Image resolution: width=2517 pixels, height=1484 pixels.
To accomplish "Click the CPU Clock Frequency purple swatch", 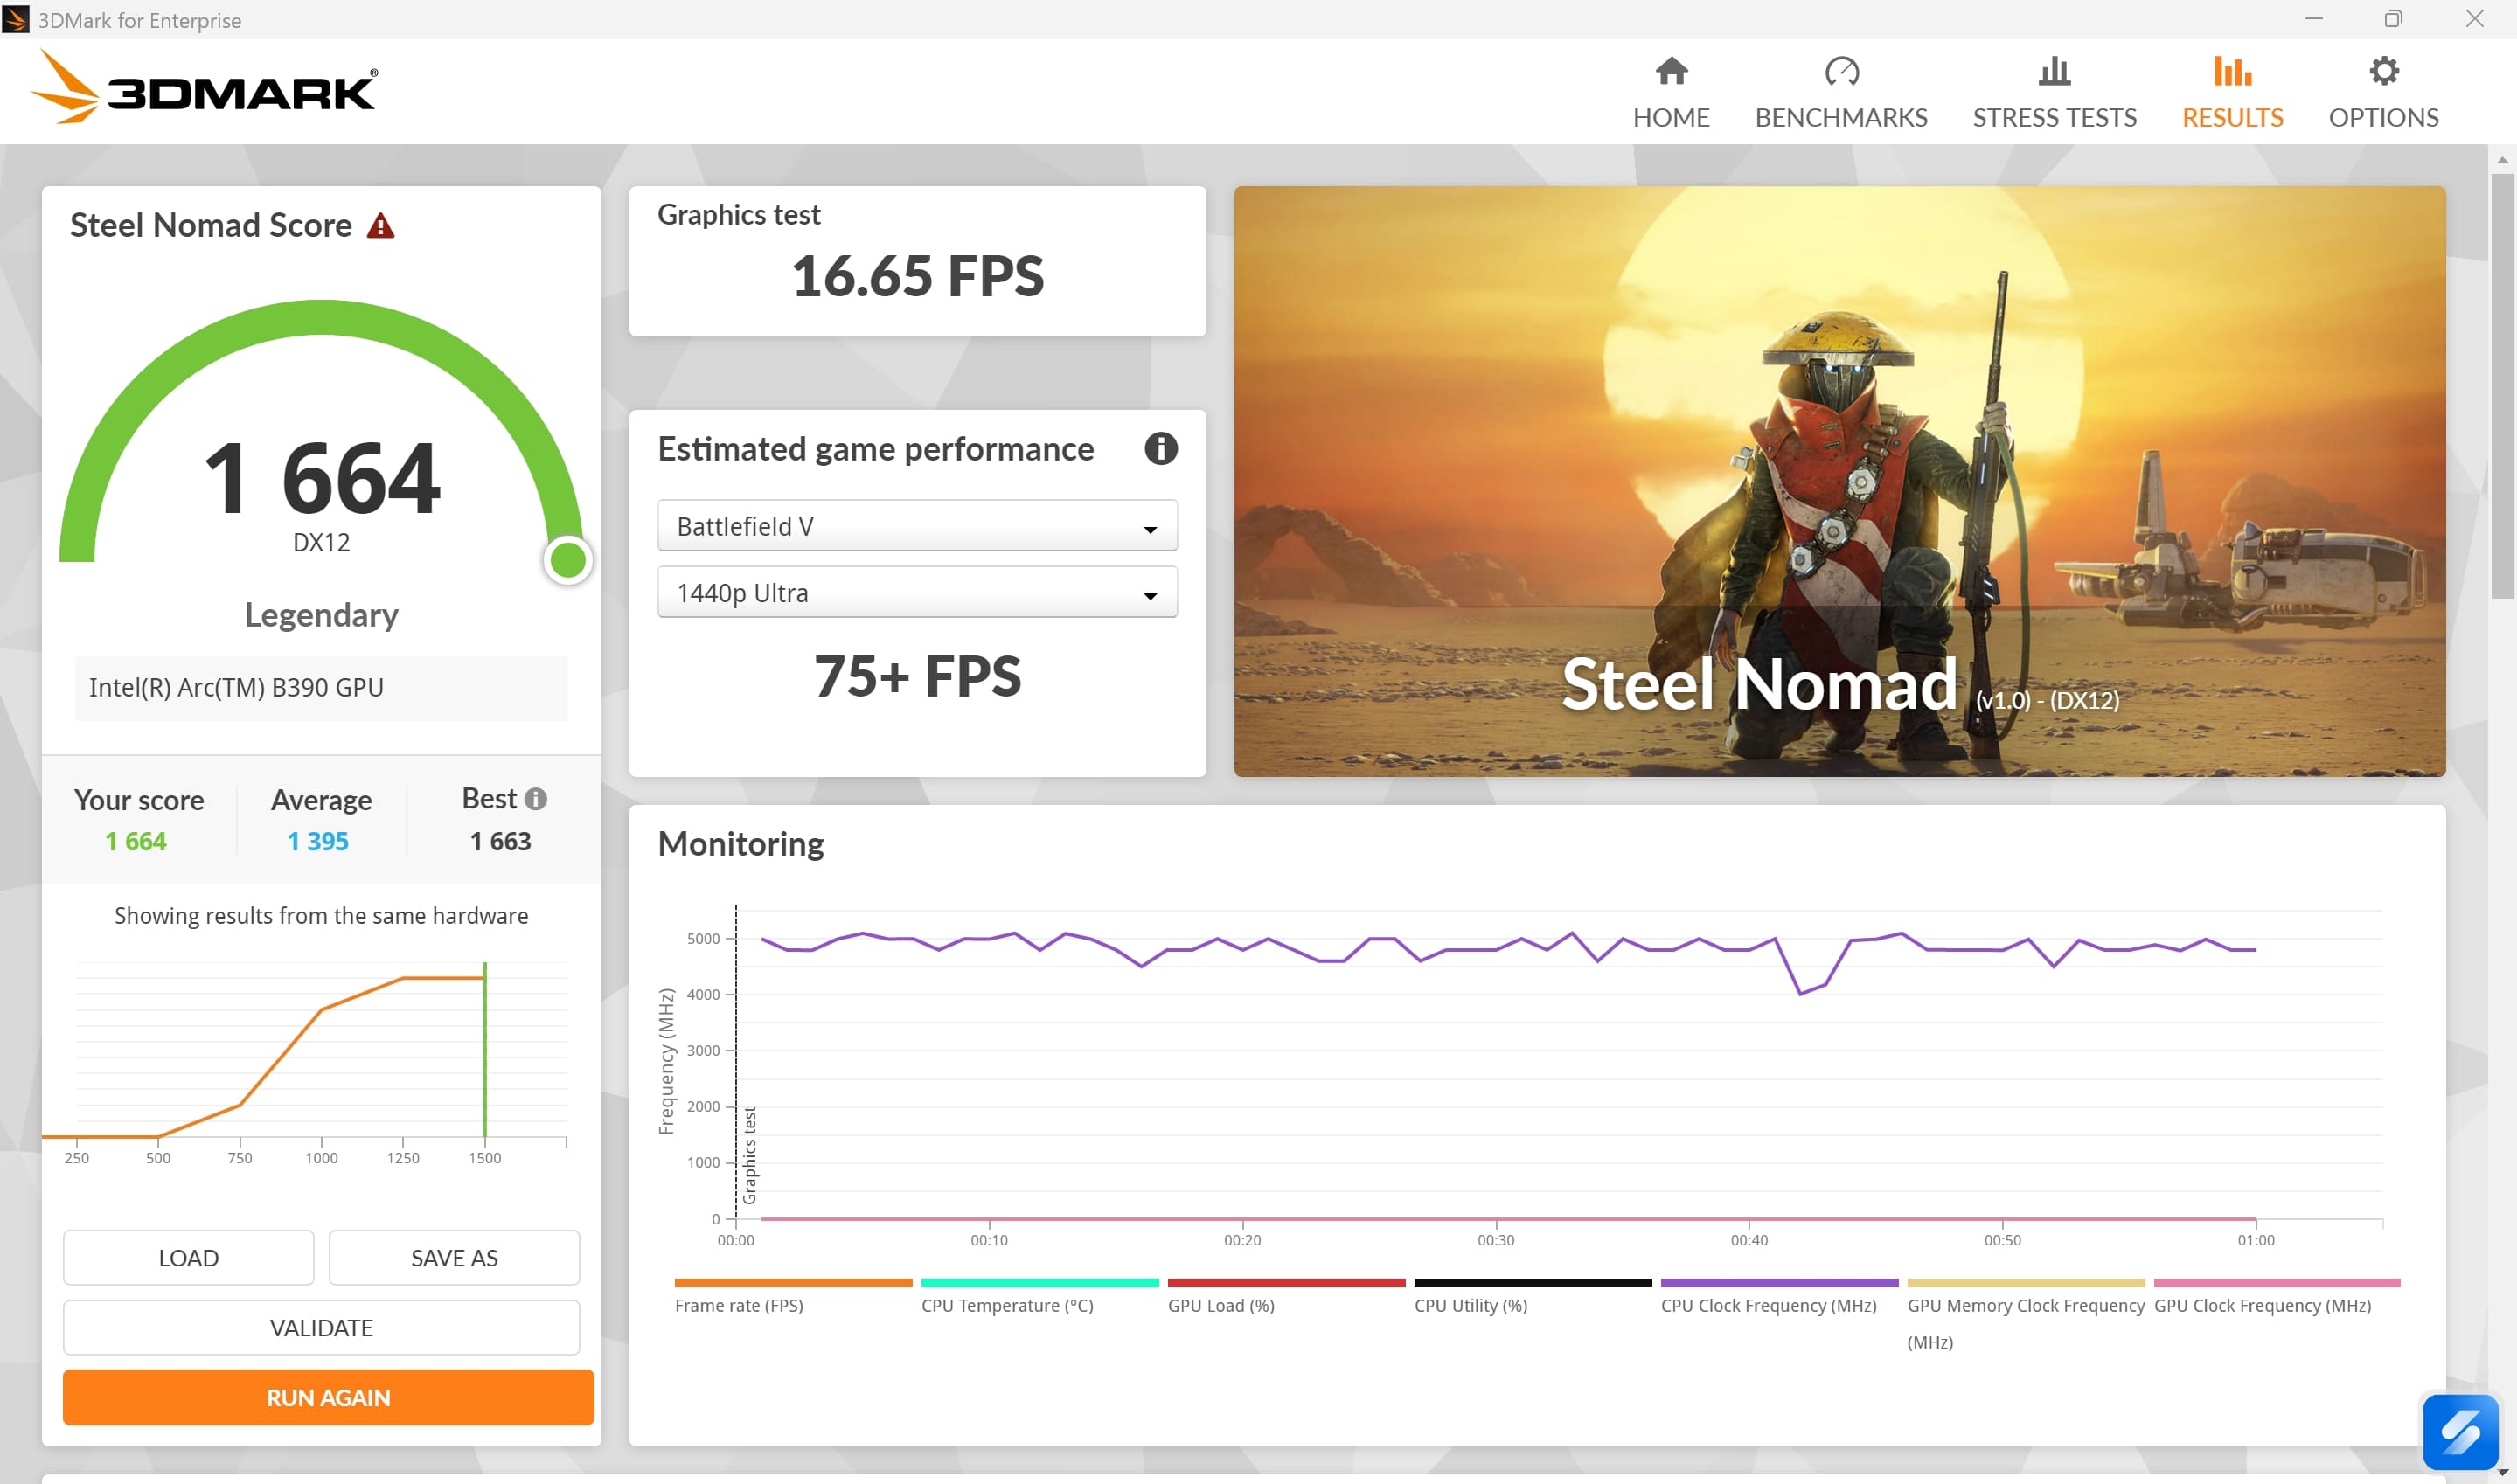I will tap(1778, 1283).
